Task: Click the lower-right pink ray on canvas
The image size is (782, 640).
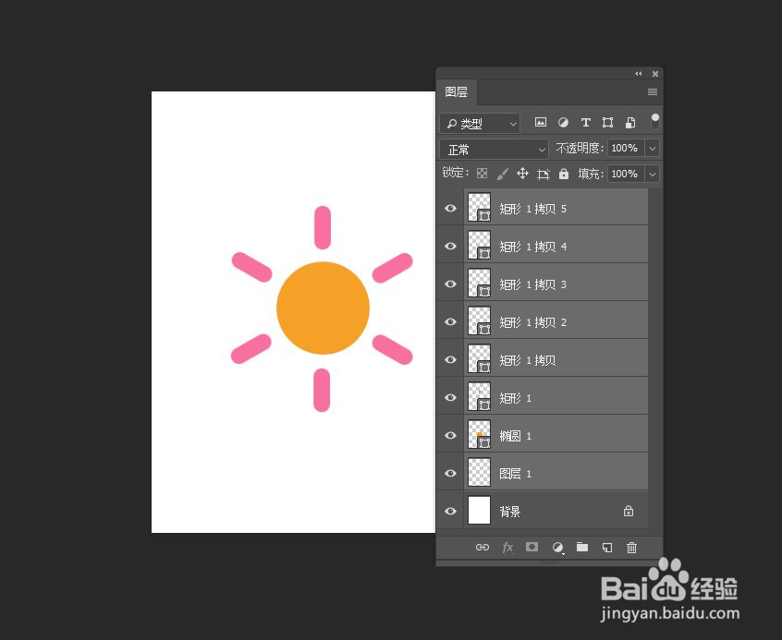Action: coord(393,349)
